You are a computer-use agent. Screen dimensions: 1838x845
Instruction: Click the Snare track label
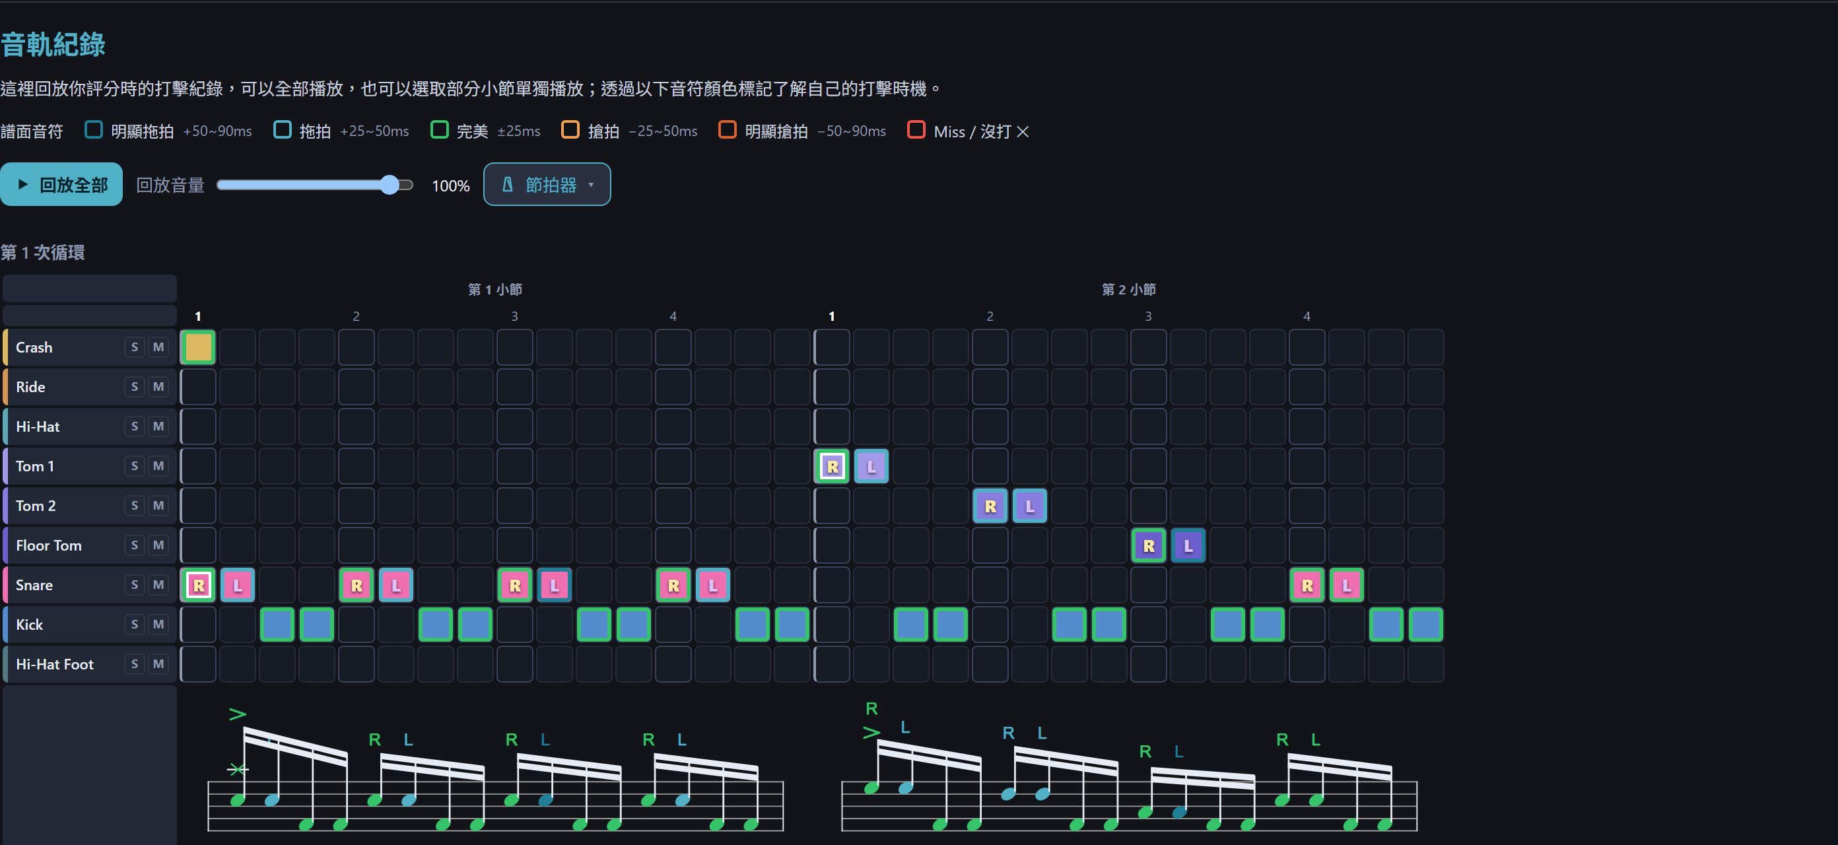34,585
